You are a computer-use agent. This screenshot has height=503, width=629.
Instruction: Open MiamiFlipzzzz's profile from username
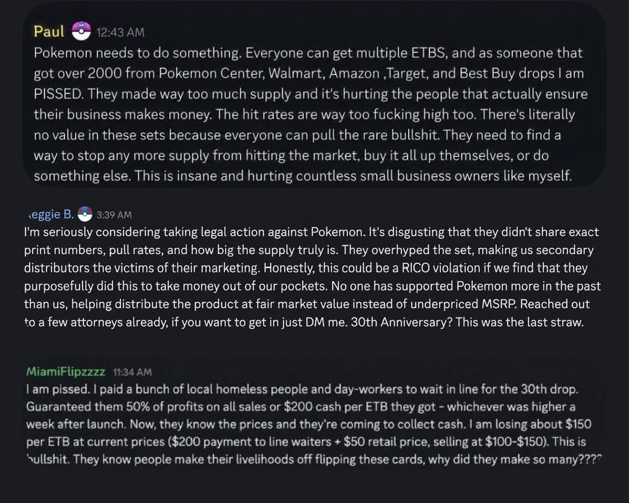[x=66, y=372]
